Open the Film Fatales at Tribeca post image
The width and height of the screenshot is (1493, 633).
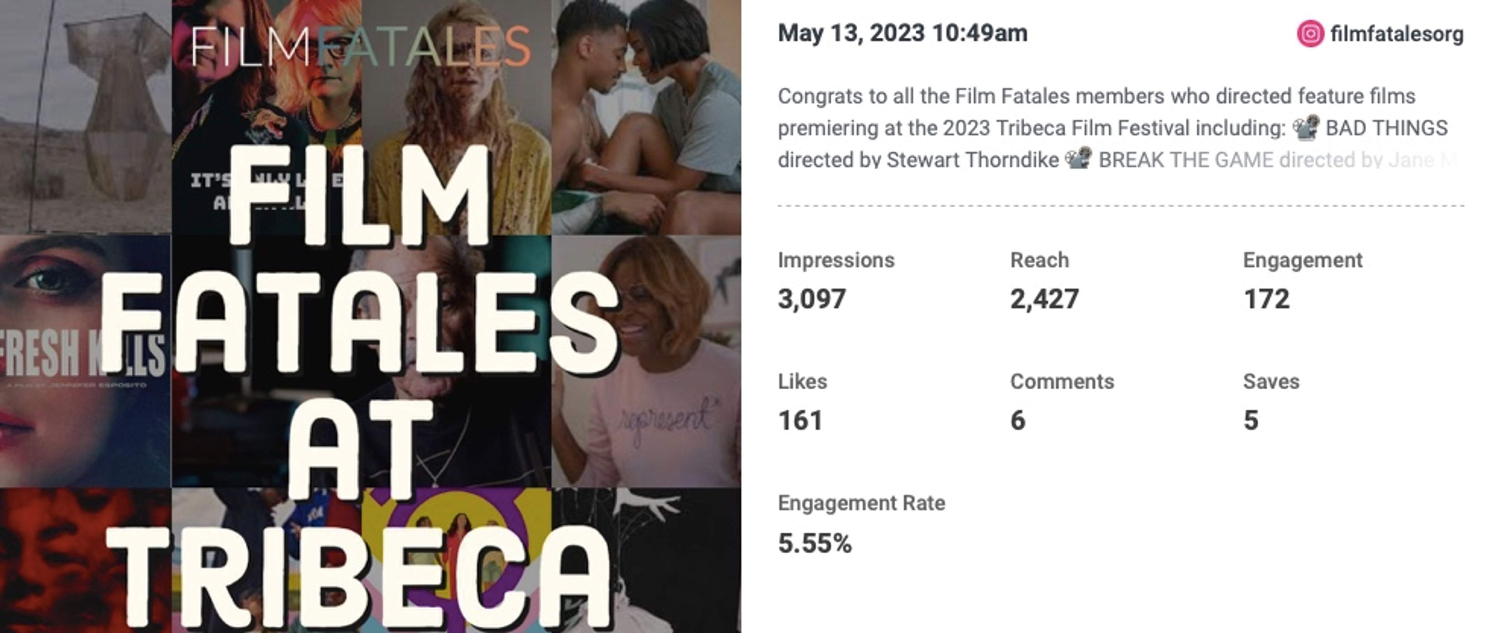371,316
